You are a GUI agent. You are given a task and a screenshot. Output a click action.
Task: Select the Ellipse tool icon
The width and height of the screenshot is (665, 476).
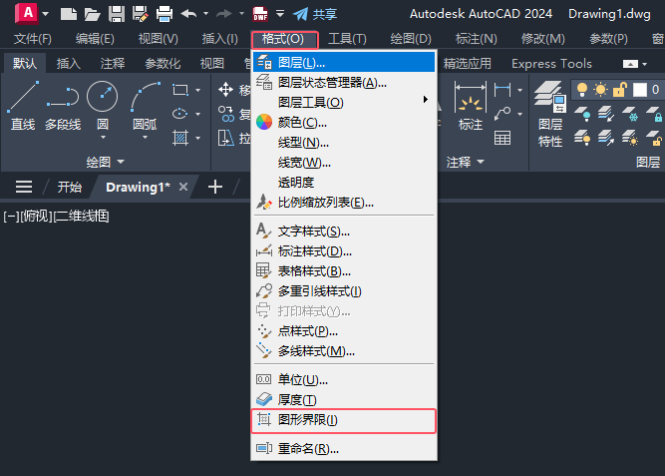[x=180, y=114]
